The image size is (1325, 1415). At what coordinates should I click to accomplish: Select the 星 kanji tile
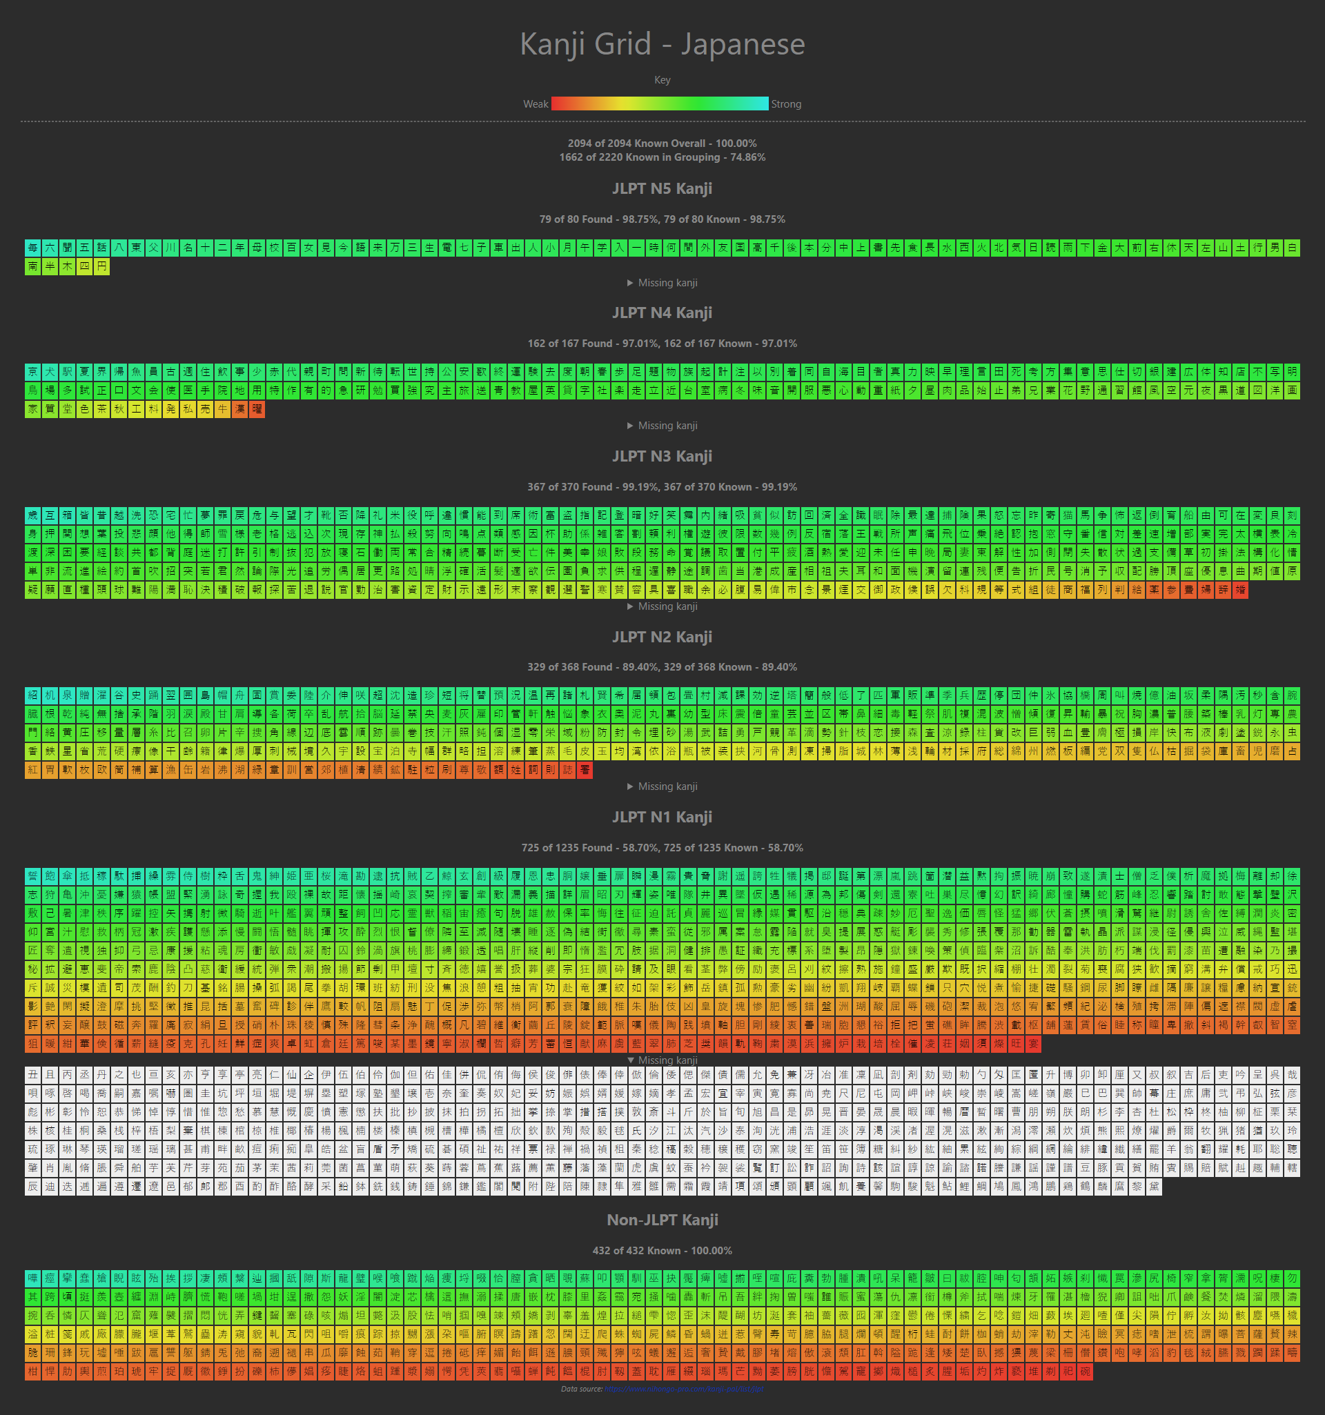click(67, 751)
